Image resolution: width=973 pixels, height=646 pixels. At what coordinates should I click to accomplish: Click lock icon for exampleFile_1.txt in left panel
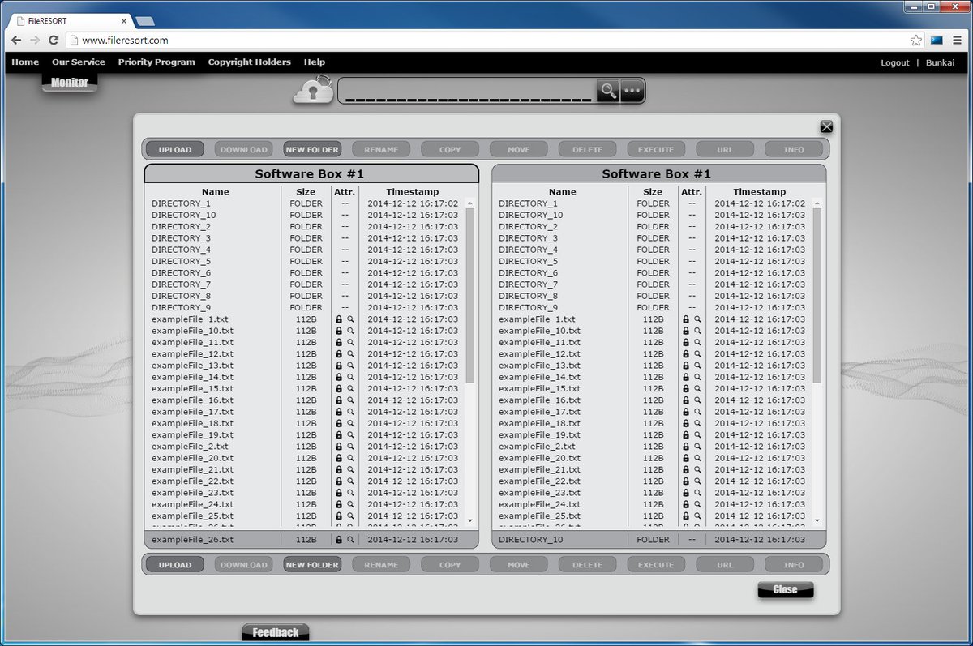(339, 319)
